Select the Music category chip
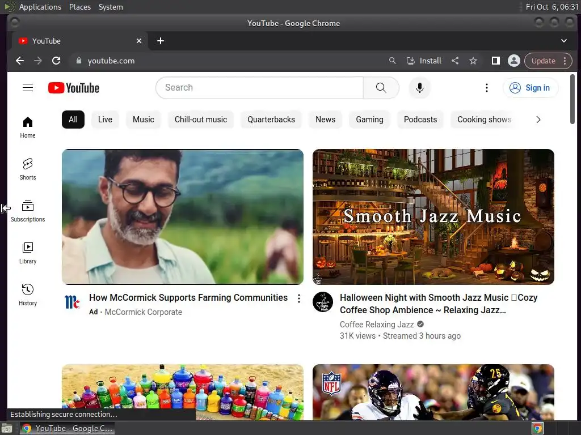 (144, 120)
